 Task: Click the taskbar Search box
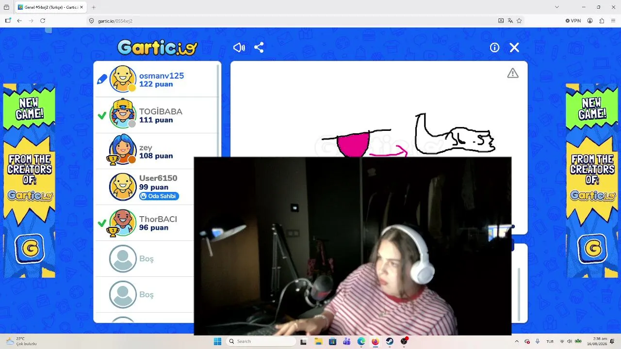(261, 341)
